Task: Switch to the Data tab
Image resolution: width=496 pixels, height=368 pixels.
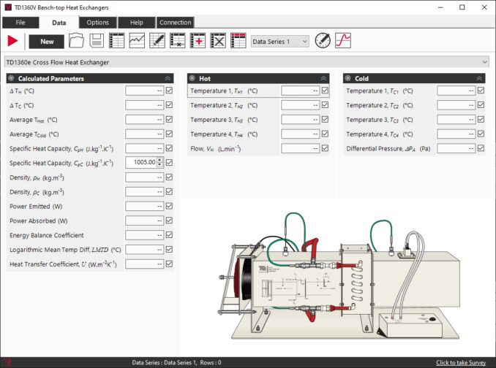Action: click(59, 23)
